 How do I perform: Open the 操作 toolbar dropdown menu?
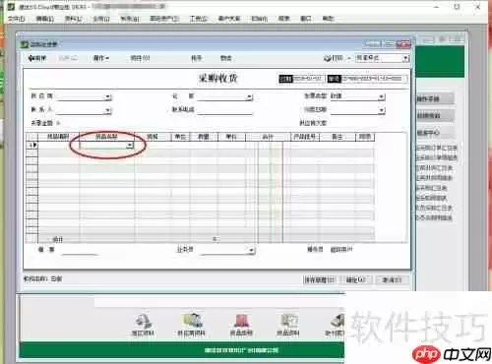point(101,58)
